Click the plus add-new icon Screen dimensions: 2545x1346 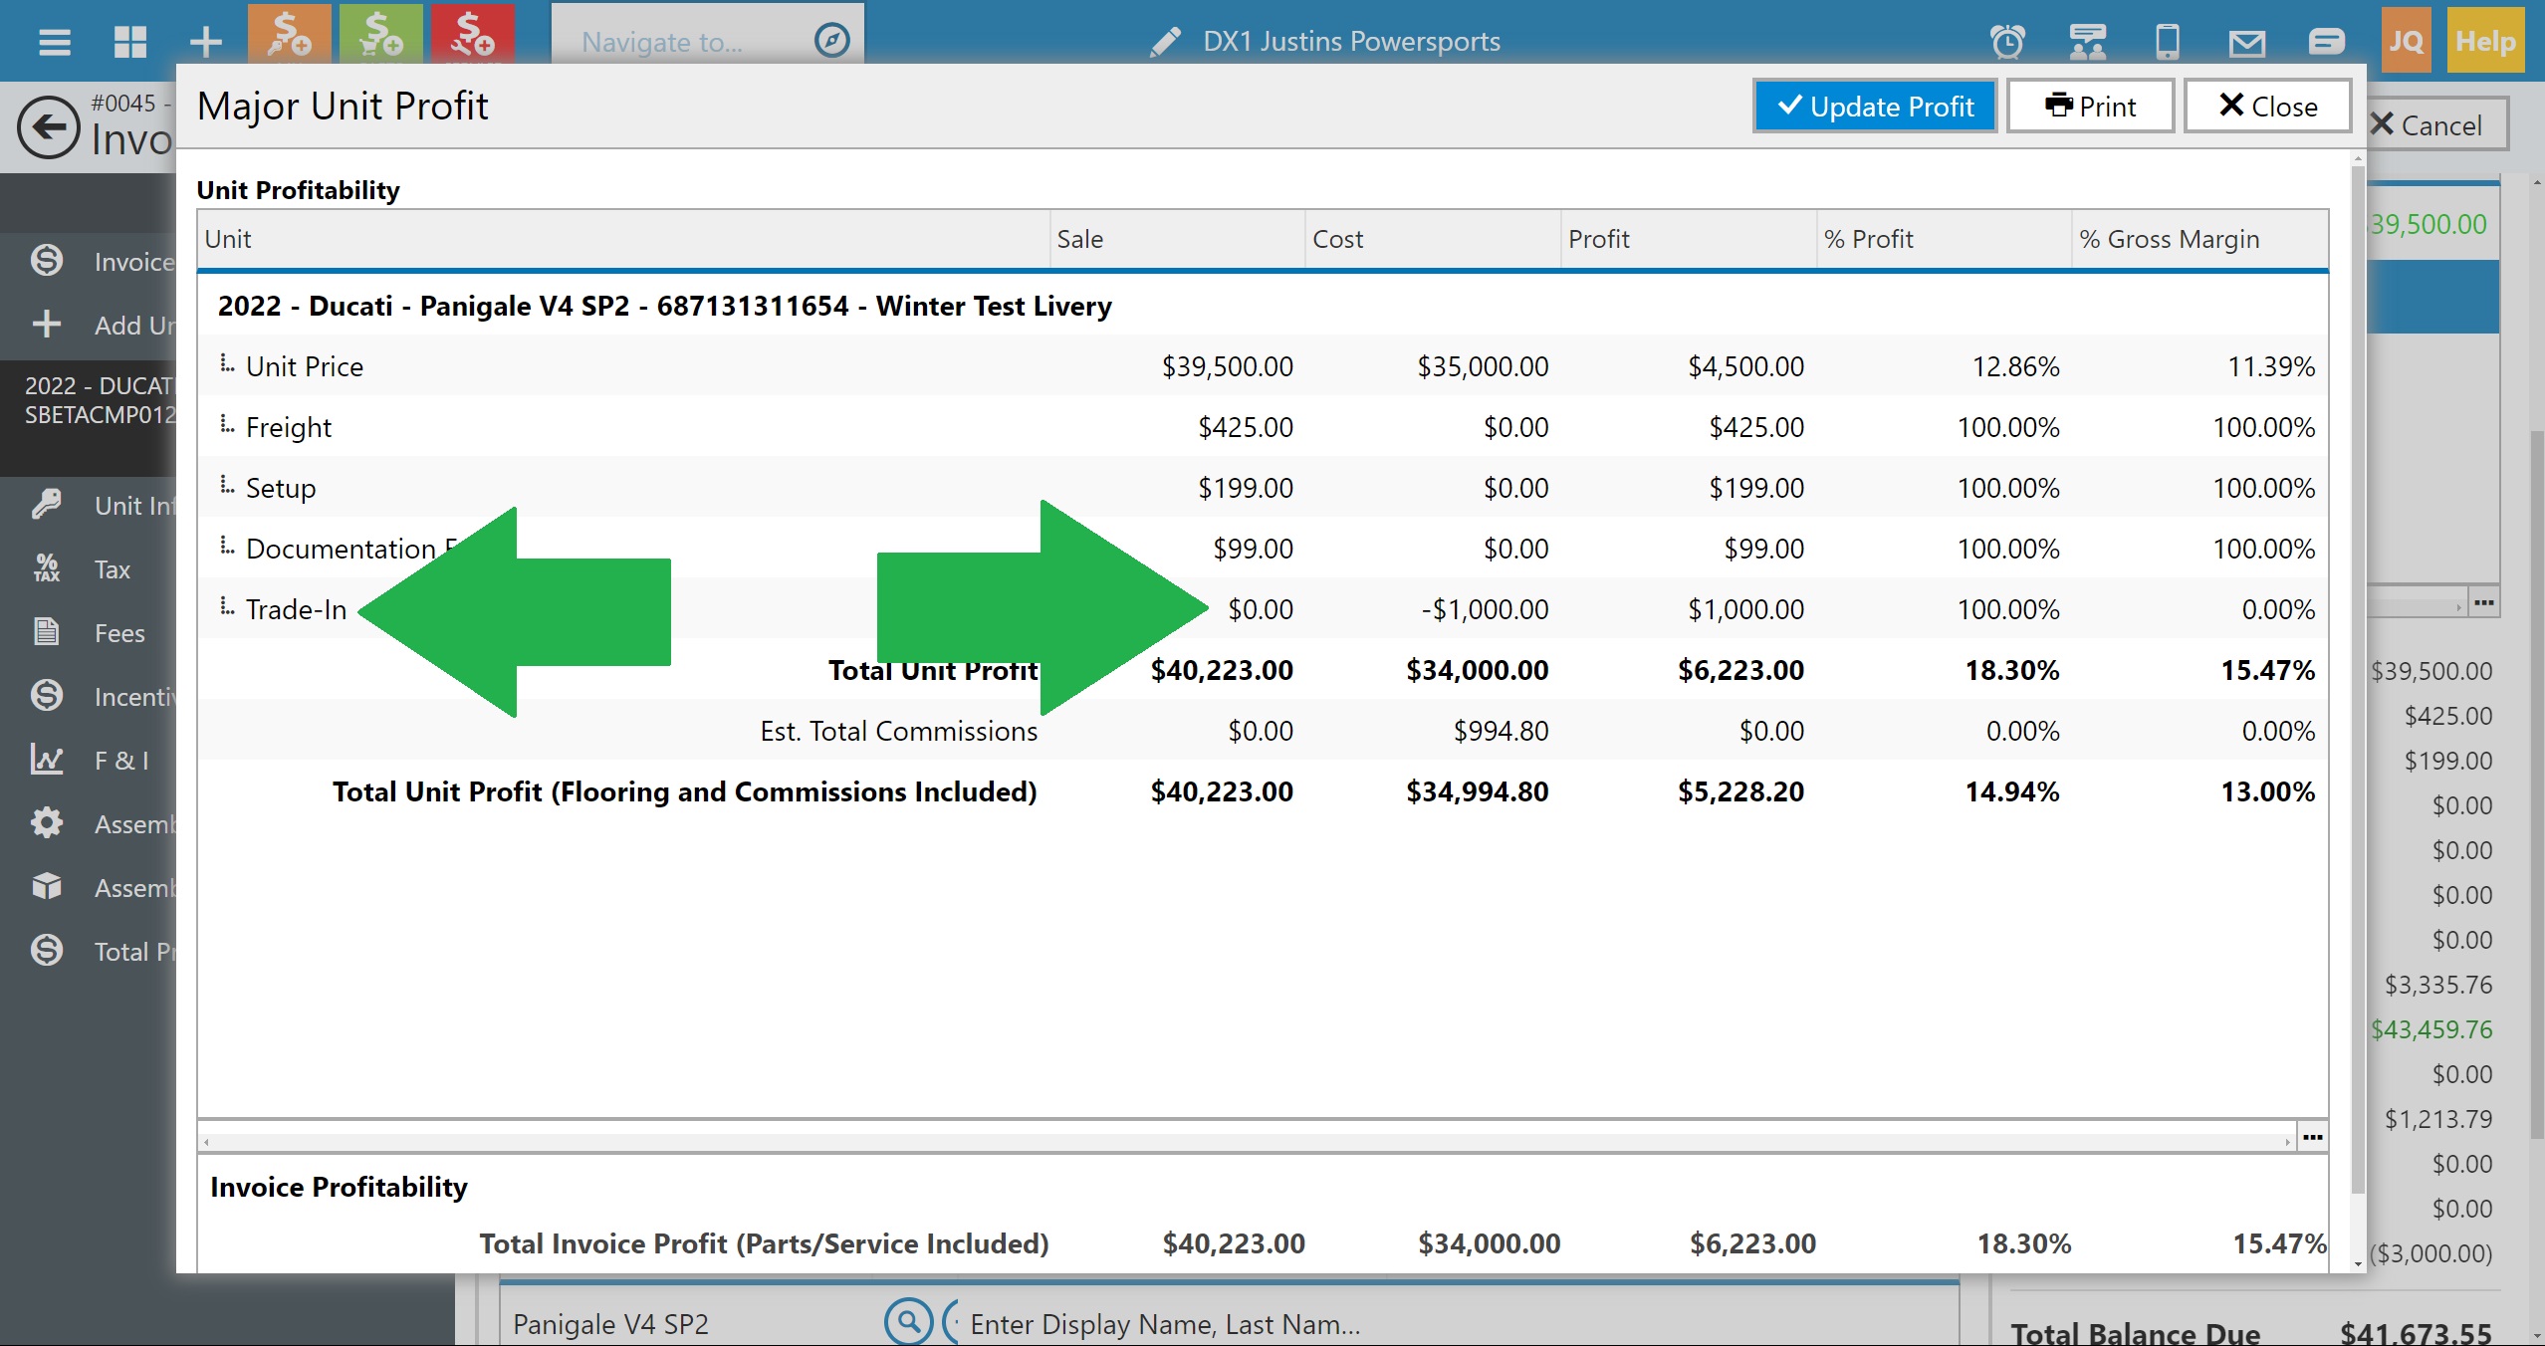[x=206, y=42]
